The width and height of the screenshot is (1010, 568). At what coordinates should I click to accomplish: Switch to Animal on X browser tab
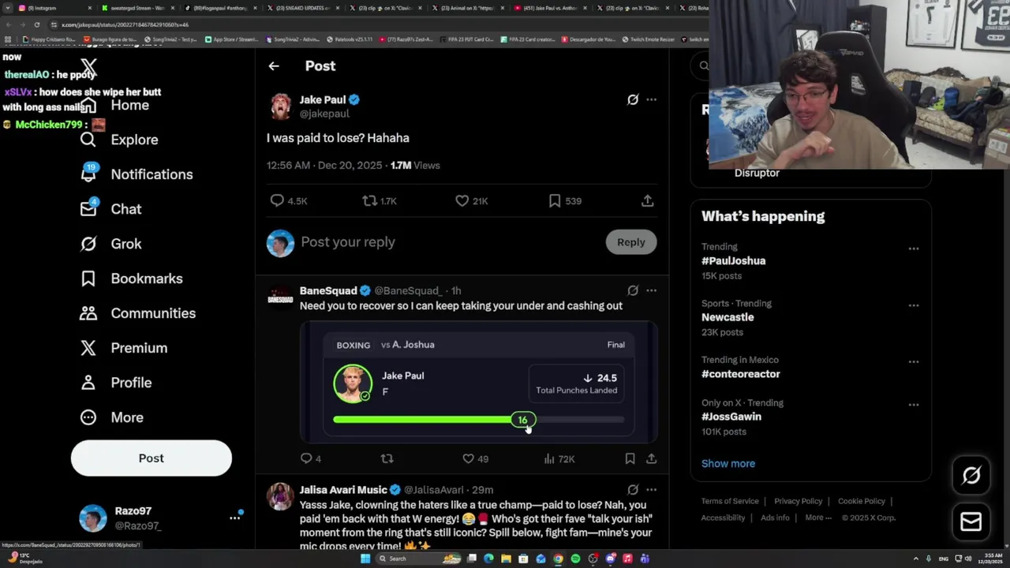[467, 8]
